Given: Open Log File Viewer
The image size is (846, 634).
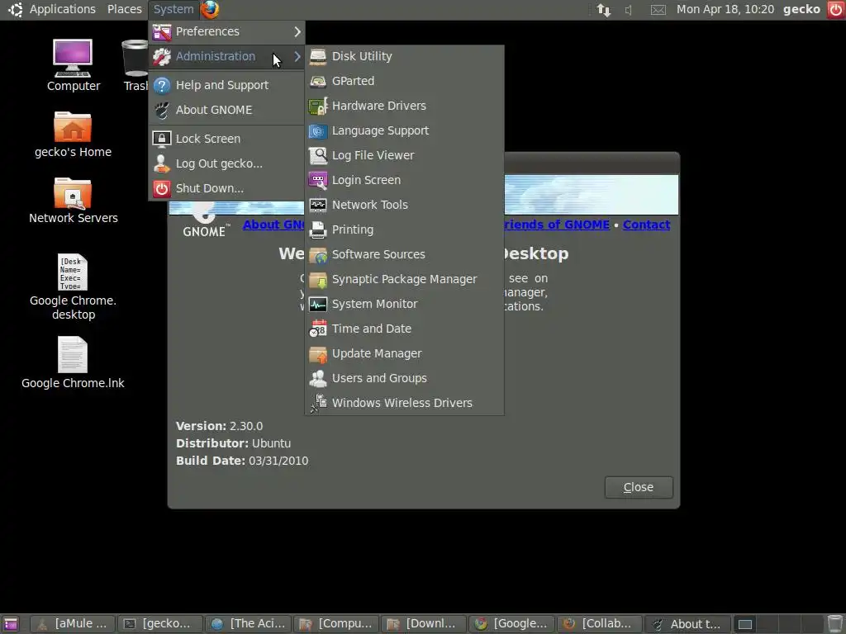Looking at the screenshot, I should [404, 155].
